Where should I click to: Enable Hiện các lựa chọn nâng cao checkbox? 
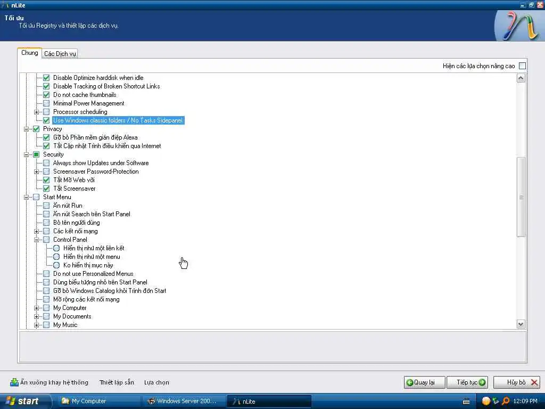tap(522, 66)
